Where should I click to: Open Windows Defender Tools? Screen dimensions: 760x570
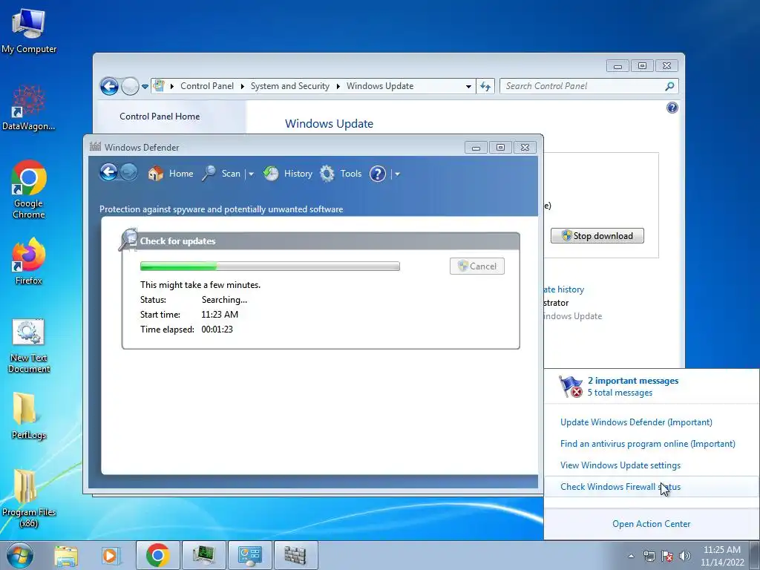click(x=341, y=174)
